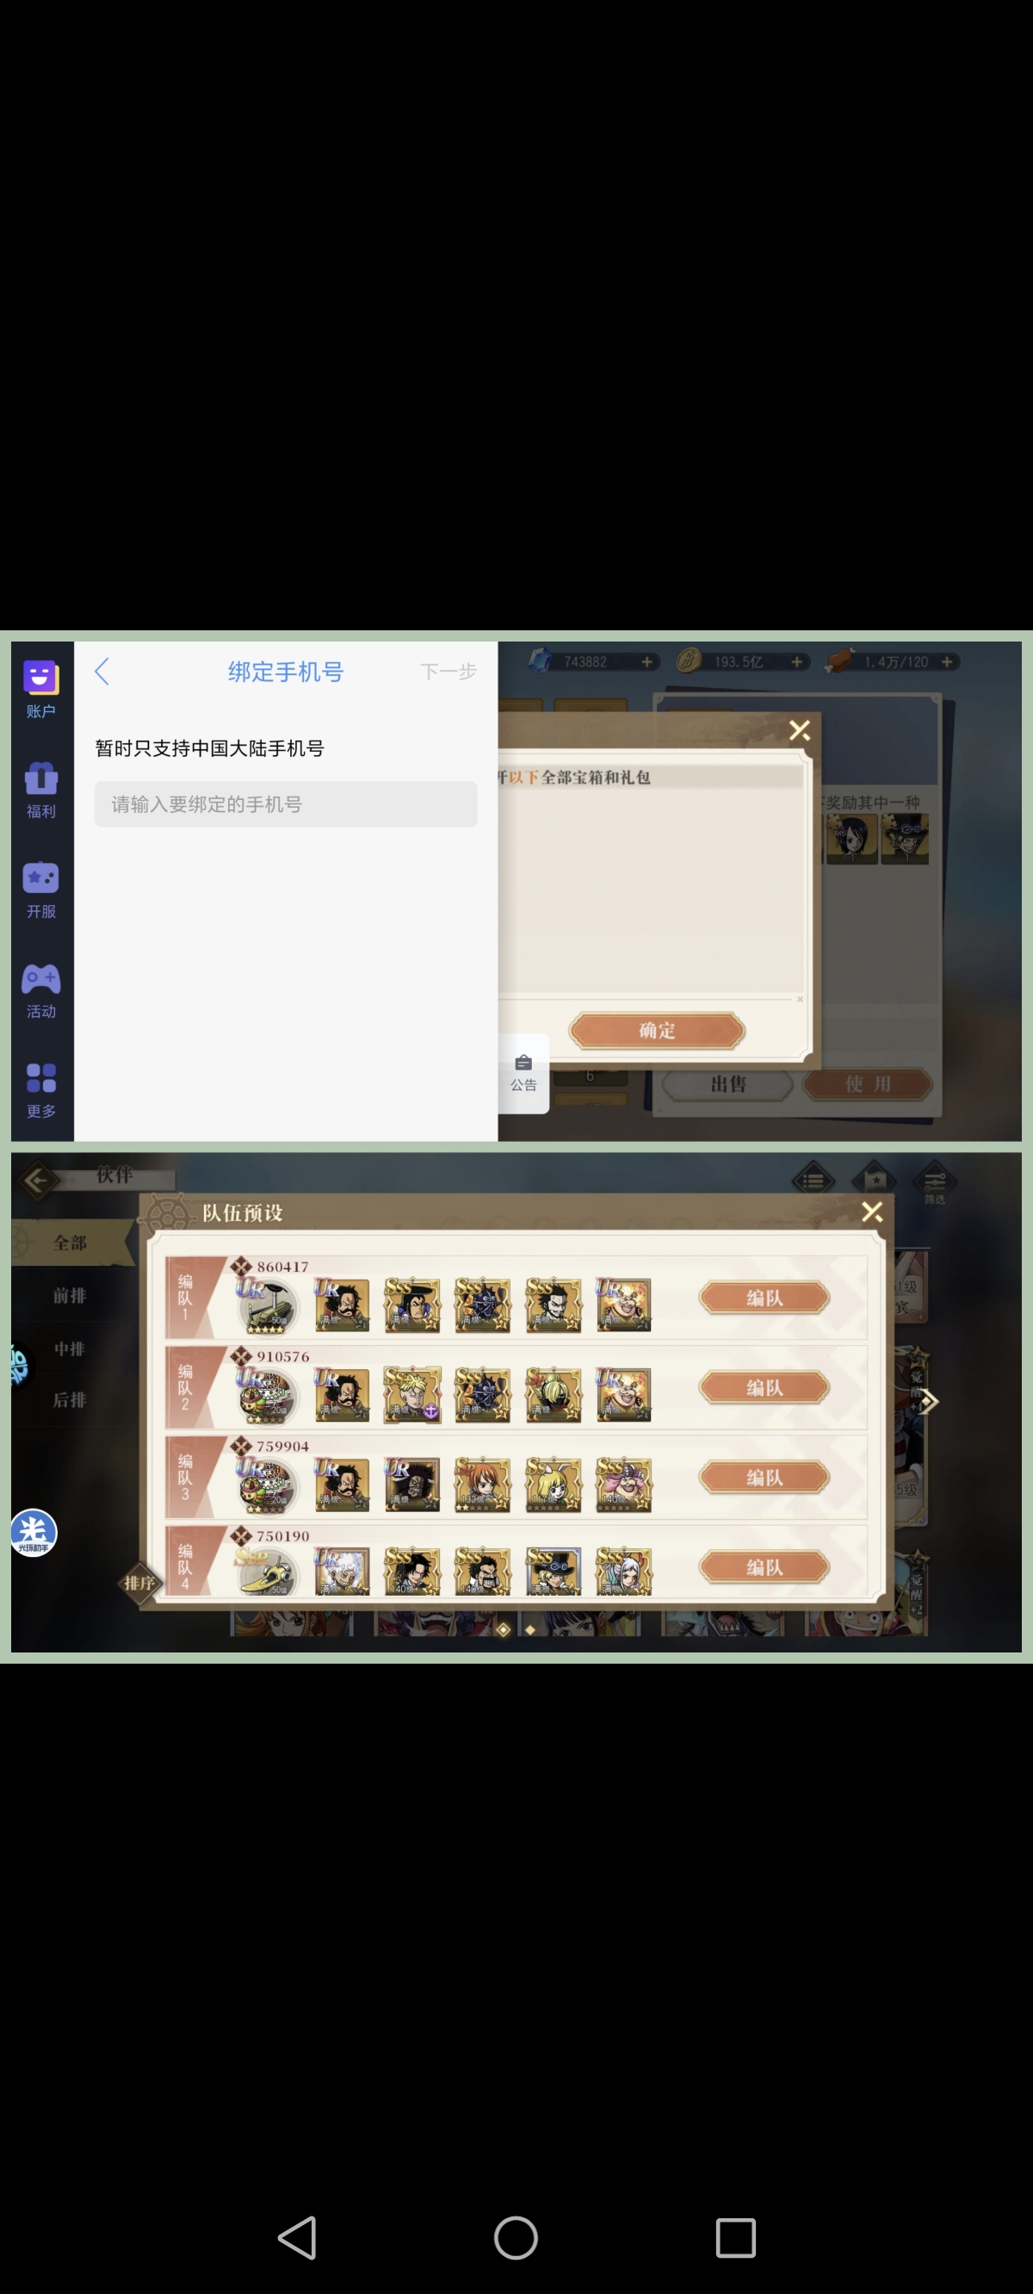Open the 公告 announcement icon
This screenshot has width=1033, height=2294.
click(523, 1073)
